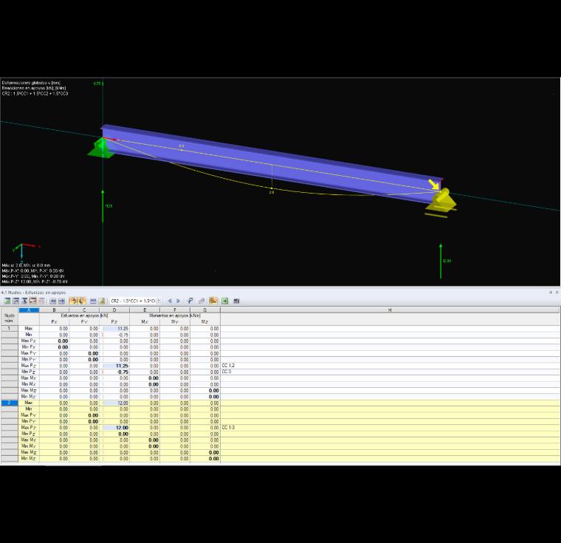Screen dimensions: 561x543
Task: Select column header B
Action: 54,310
